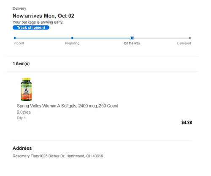Open the Vitamin A bottle product image
Viewport: 211px width, 176px height.
(x=26, y=89)
